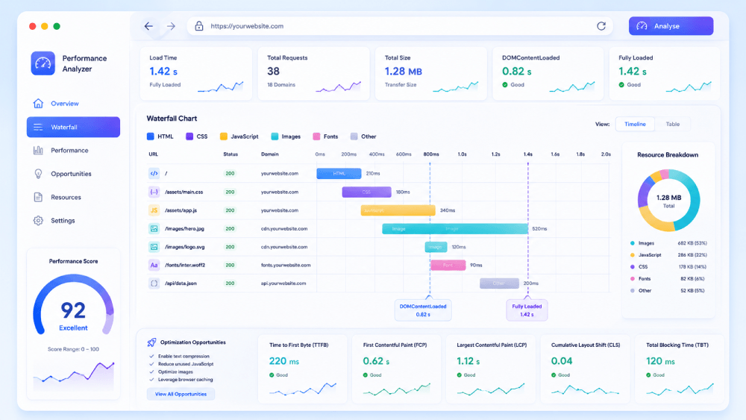The width and height of the screenshot is (746, 420).
Task: Click the padlock icon in the address bar
Action: tap(199, 26)
